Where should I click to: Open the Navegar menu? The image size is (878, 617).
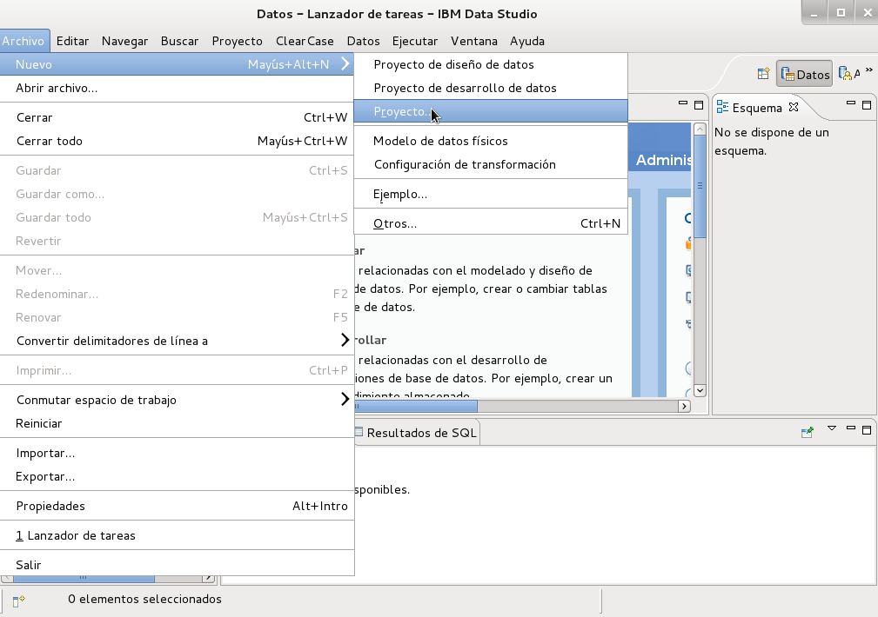124,41
